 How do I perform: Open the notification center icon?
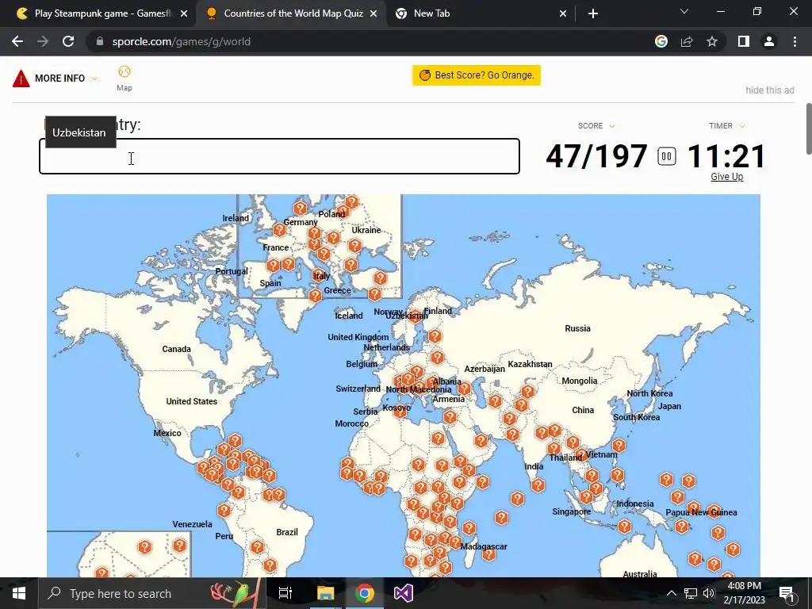[x=787, y=593]
